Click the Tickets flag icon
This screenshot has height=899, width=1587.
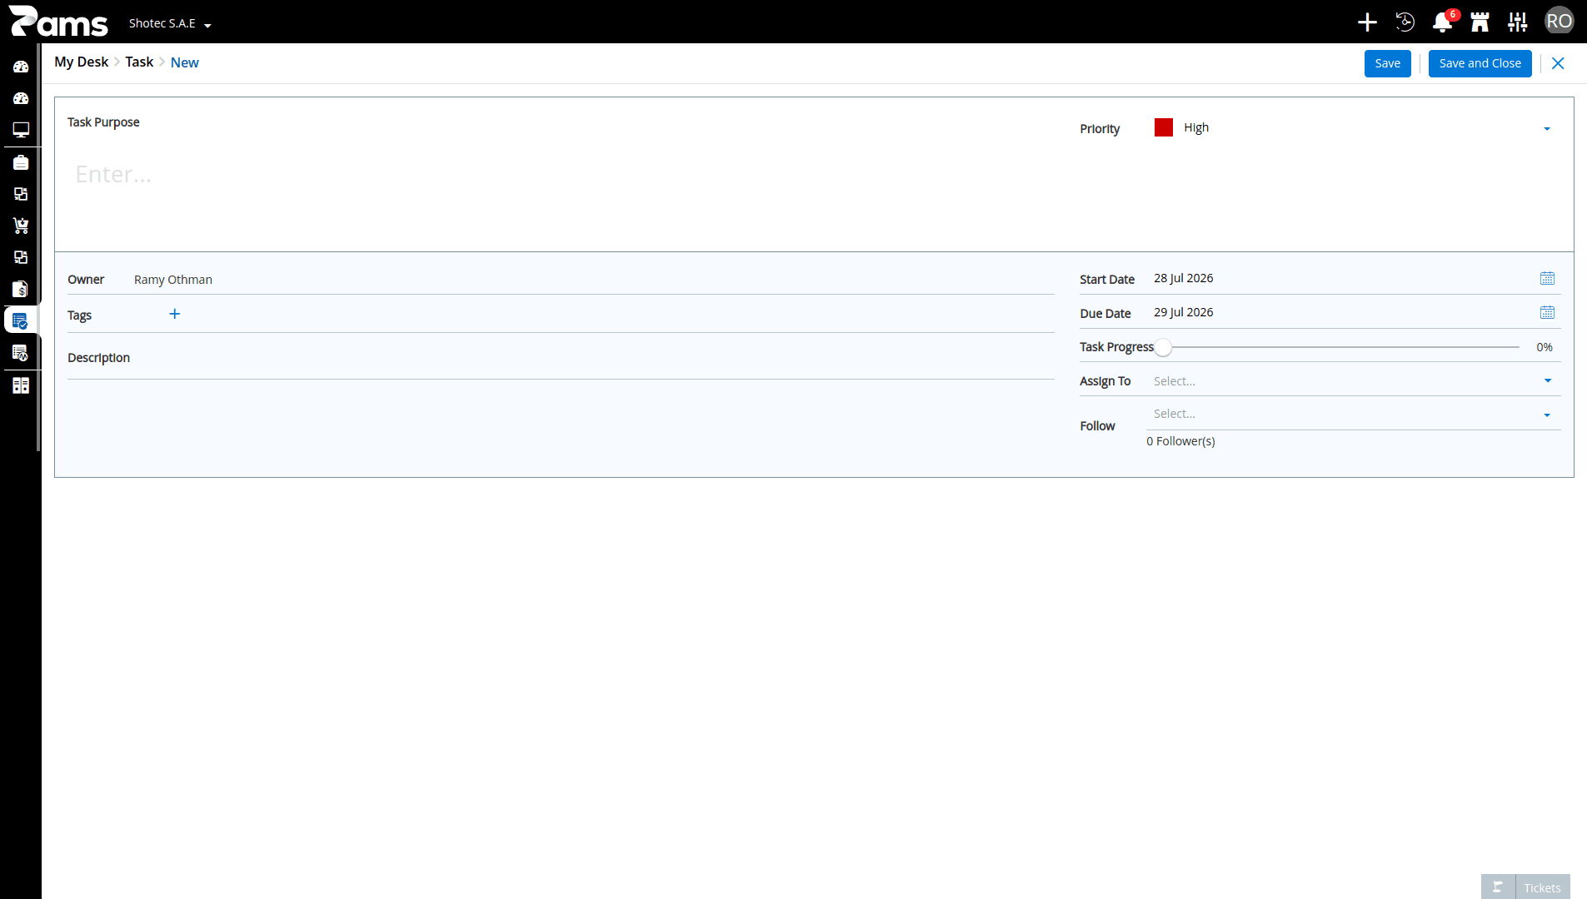coord(1498,887)
